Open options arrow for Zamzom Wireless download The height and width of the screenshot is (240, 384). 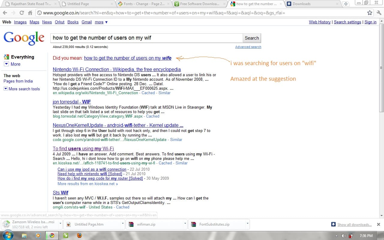tap(60, 224)
